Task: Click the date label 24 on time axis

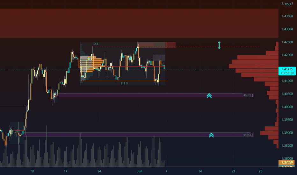Action: 99,171
